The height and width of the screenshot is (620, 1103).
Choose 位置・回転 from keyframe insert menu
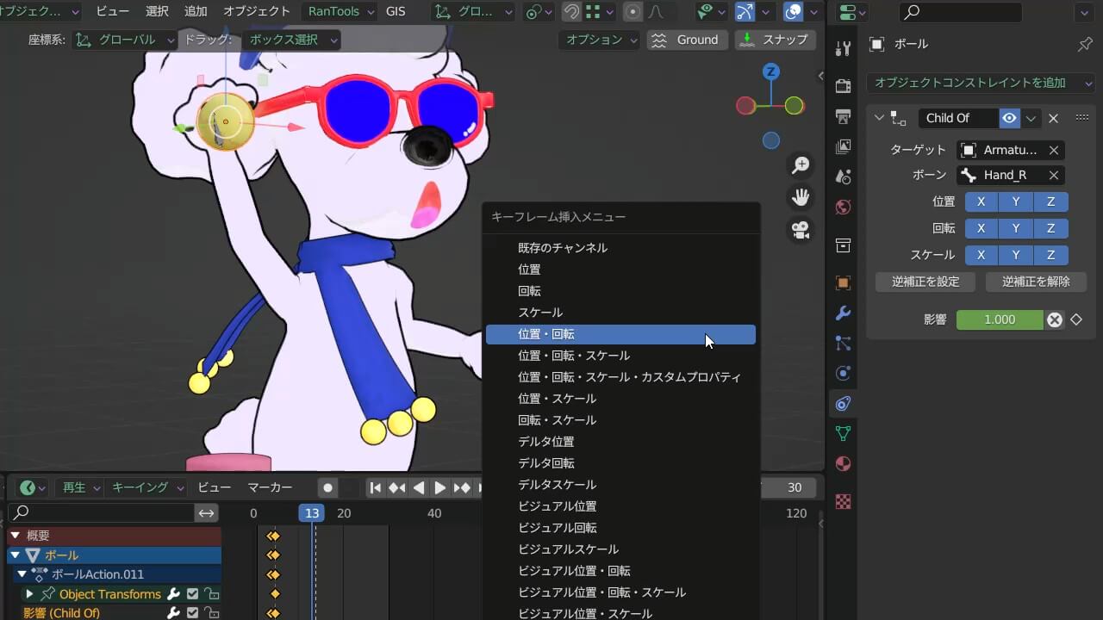pos(620,334)
